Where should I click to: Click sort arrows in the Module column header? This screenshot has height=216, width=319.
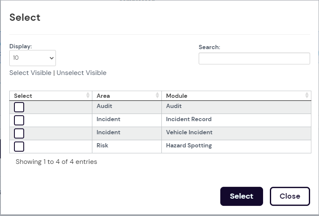(x=307, y=96)
